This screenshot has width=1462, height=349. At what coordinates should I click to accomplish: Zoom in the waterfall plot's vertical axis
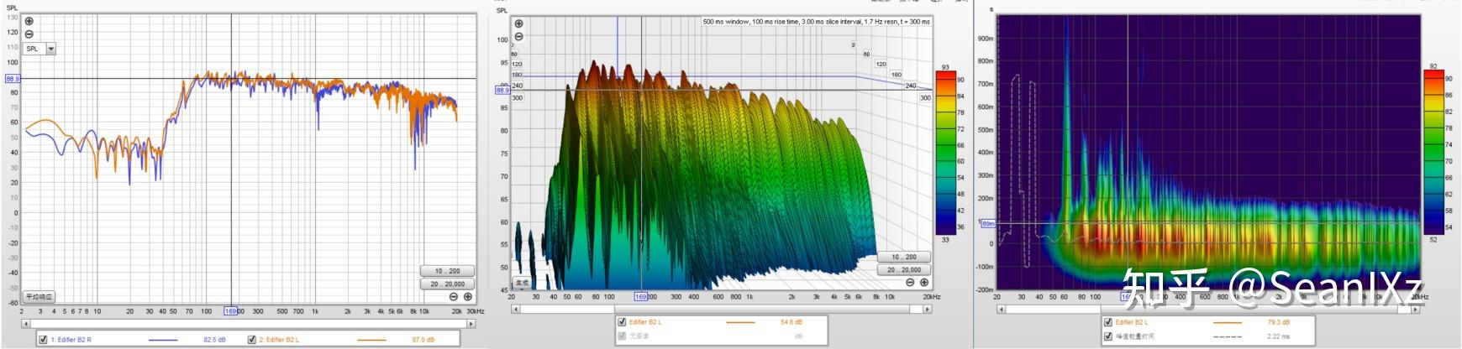click(518, 23)
